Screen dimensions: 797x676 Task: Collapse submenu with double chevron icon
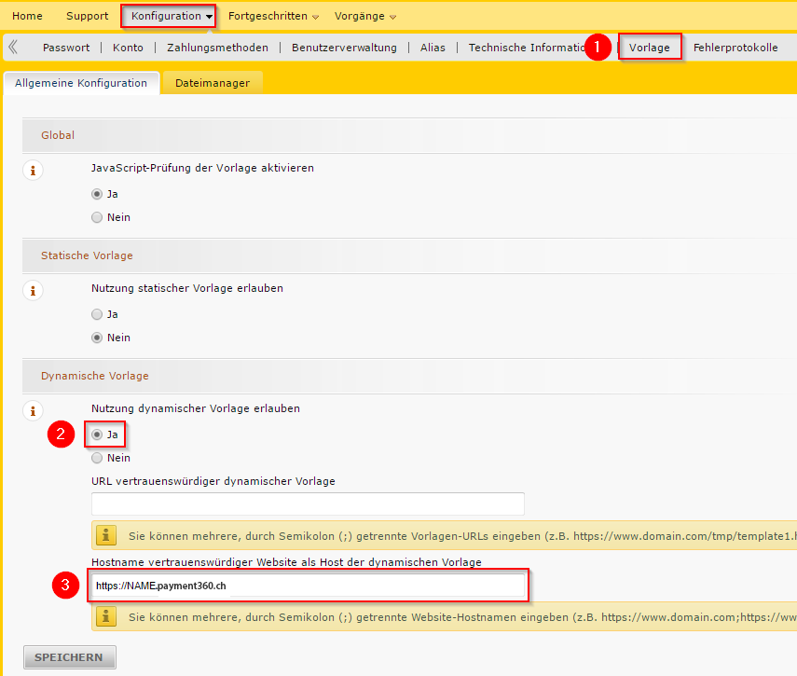[13, 48]
